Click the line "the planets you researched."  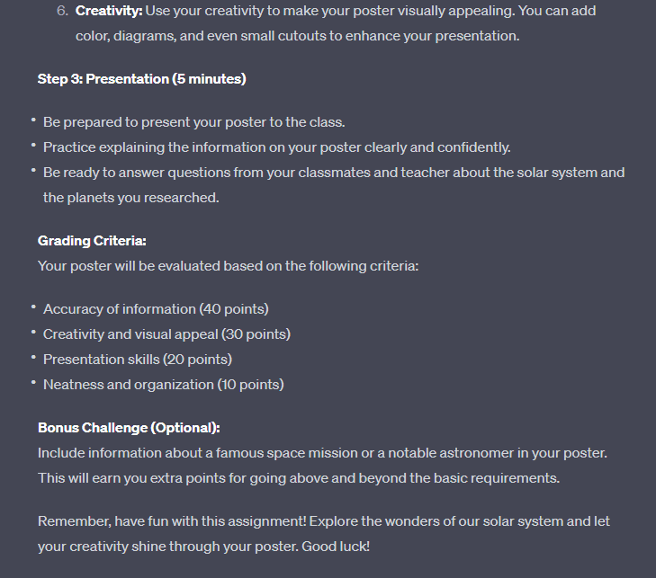tap(130, 198)
